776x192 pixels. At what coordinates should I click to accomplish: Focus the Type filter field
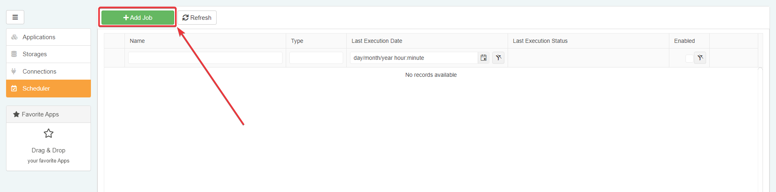pos(316,58)
